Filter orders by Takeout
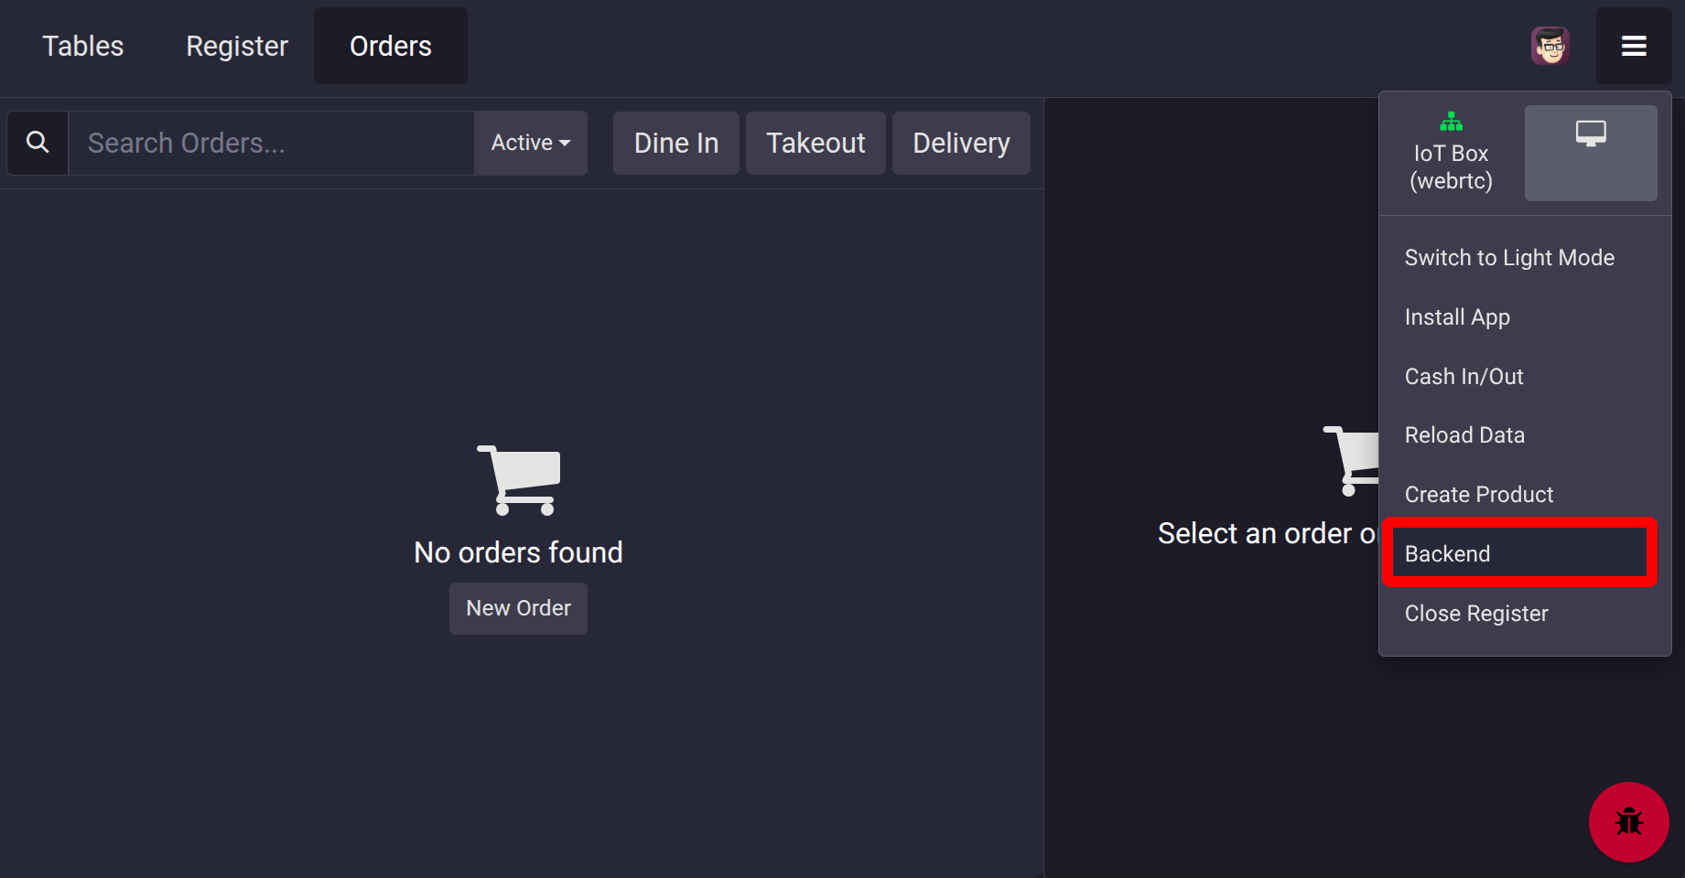Screen dimensions: 1685x878 point(815,143)
